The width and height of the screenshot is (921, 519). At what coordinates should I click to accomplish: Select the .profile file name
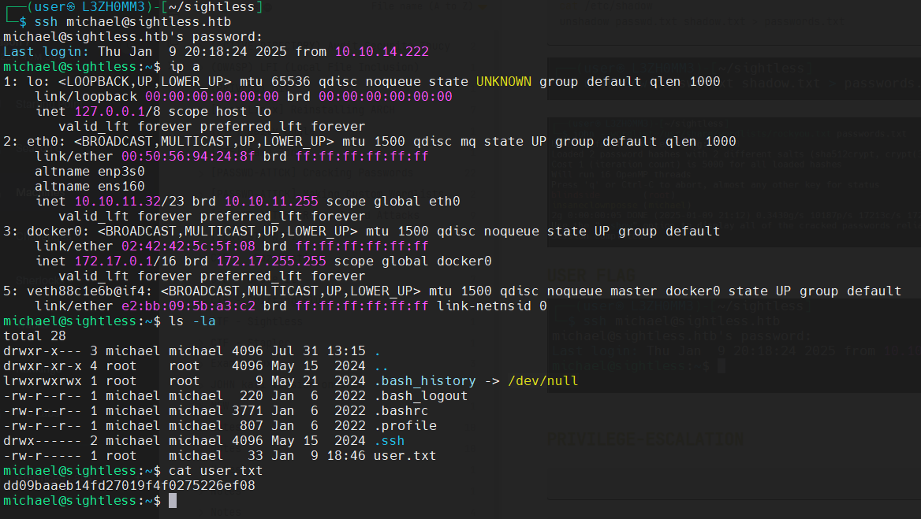[405, 426]
